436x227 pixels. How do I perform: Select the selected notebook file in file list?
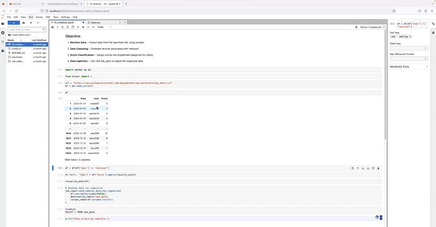27,44
